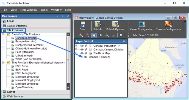
Task: Go to previous view arrow
Action: [101, 35]
